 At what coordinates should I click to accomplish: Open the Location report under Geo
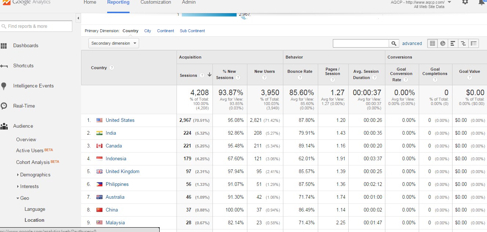[x=34, y=220]
